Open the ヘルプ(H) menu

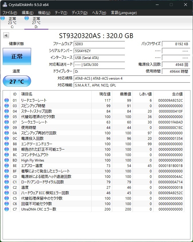click(99, 13)
